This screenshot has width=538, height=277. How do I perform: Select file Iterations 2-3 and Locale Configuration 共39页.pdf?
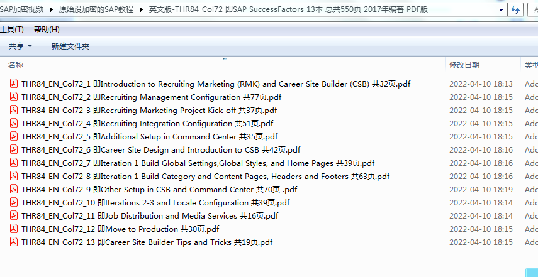(155, 203)
